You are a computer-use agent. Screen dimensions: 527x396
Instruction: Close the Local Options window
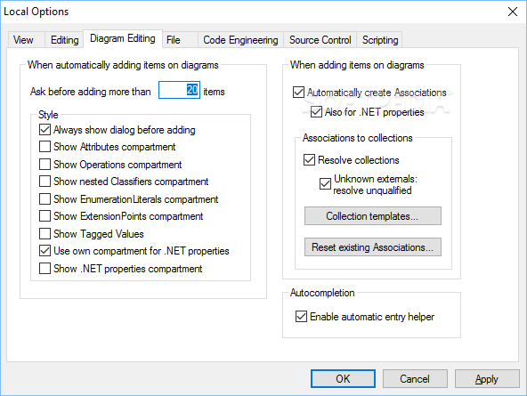tap(513, 12)
